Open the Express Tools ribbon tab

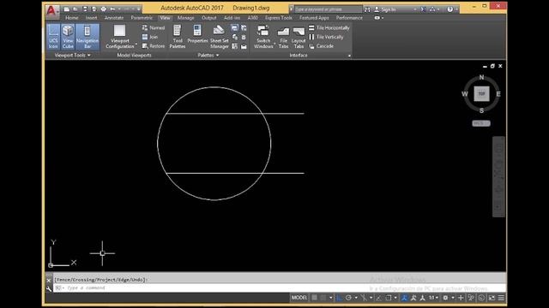[x=278, y=17]
